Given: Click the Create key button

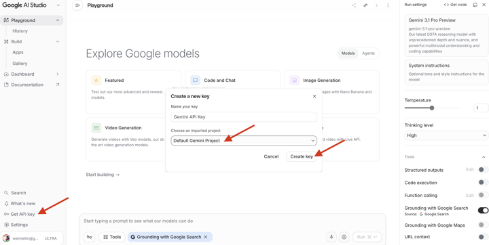Looking at the screenshot, I should click(302, 156).
